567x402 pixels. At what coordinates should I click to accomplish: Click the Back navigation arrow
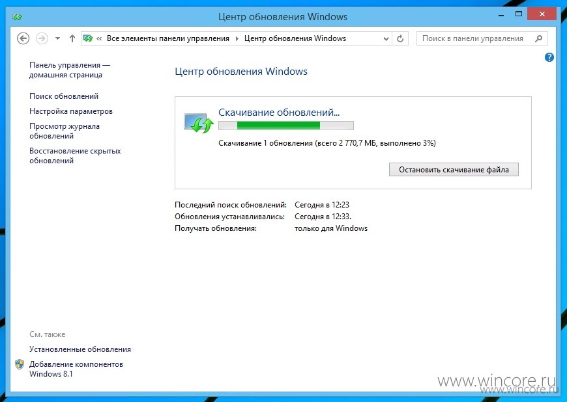pos(23,38)
